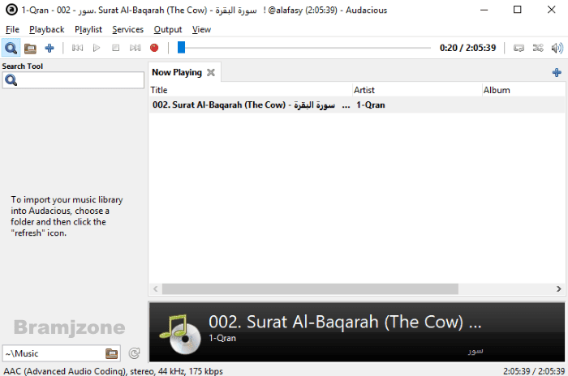Toggle the red record stream button
This screenshot has height=376, width=568.
(154, 48)
